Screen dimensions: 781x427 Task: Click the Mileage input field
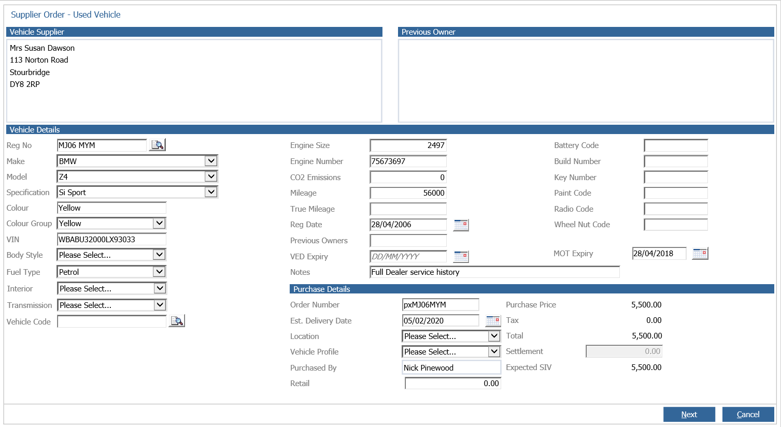point(408,193)
